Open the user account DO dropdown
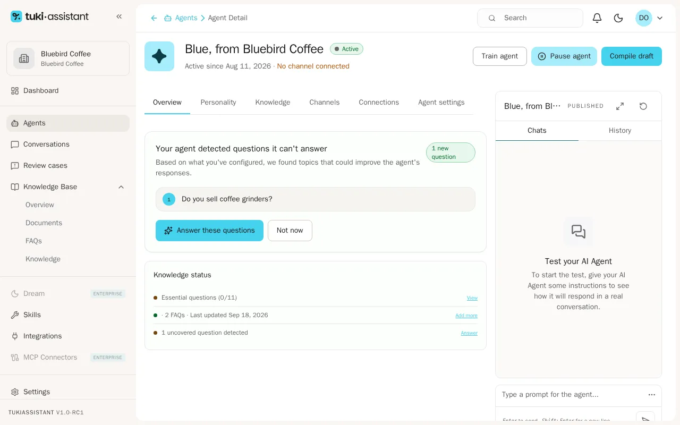The width and height of the screenshot is (680, 425). coord(649,18)
